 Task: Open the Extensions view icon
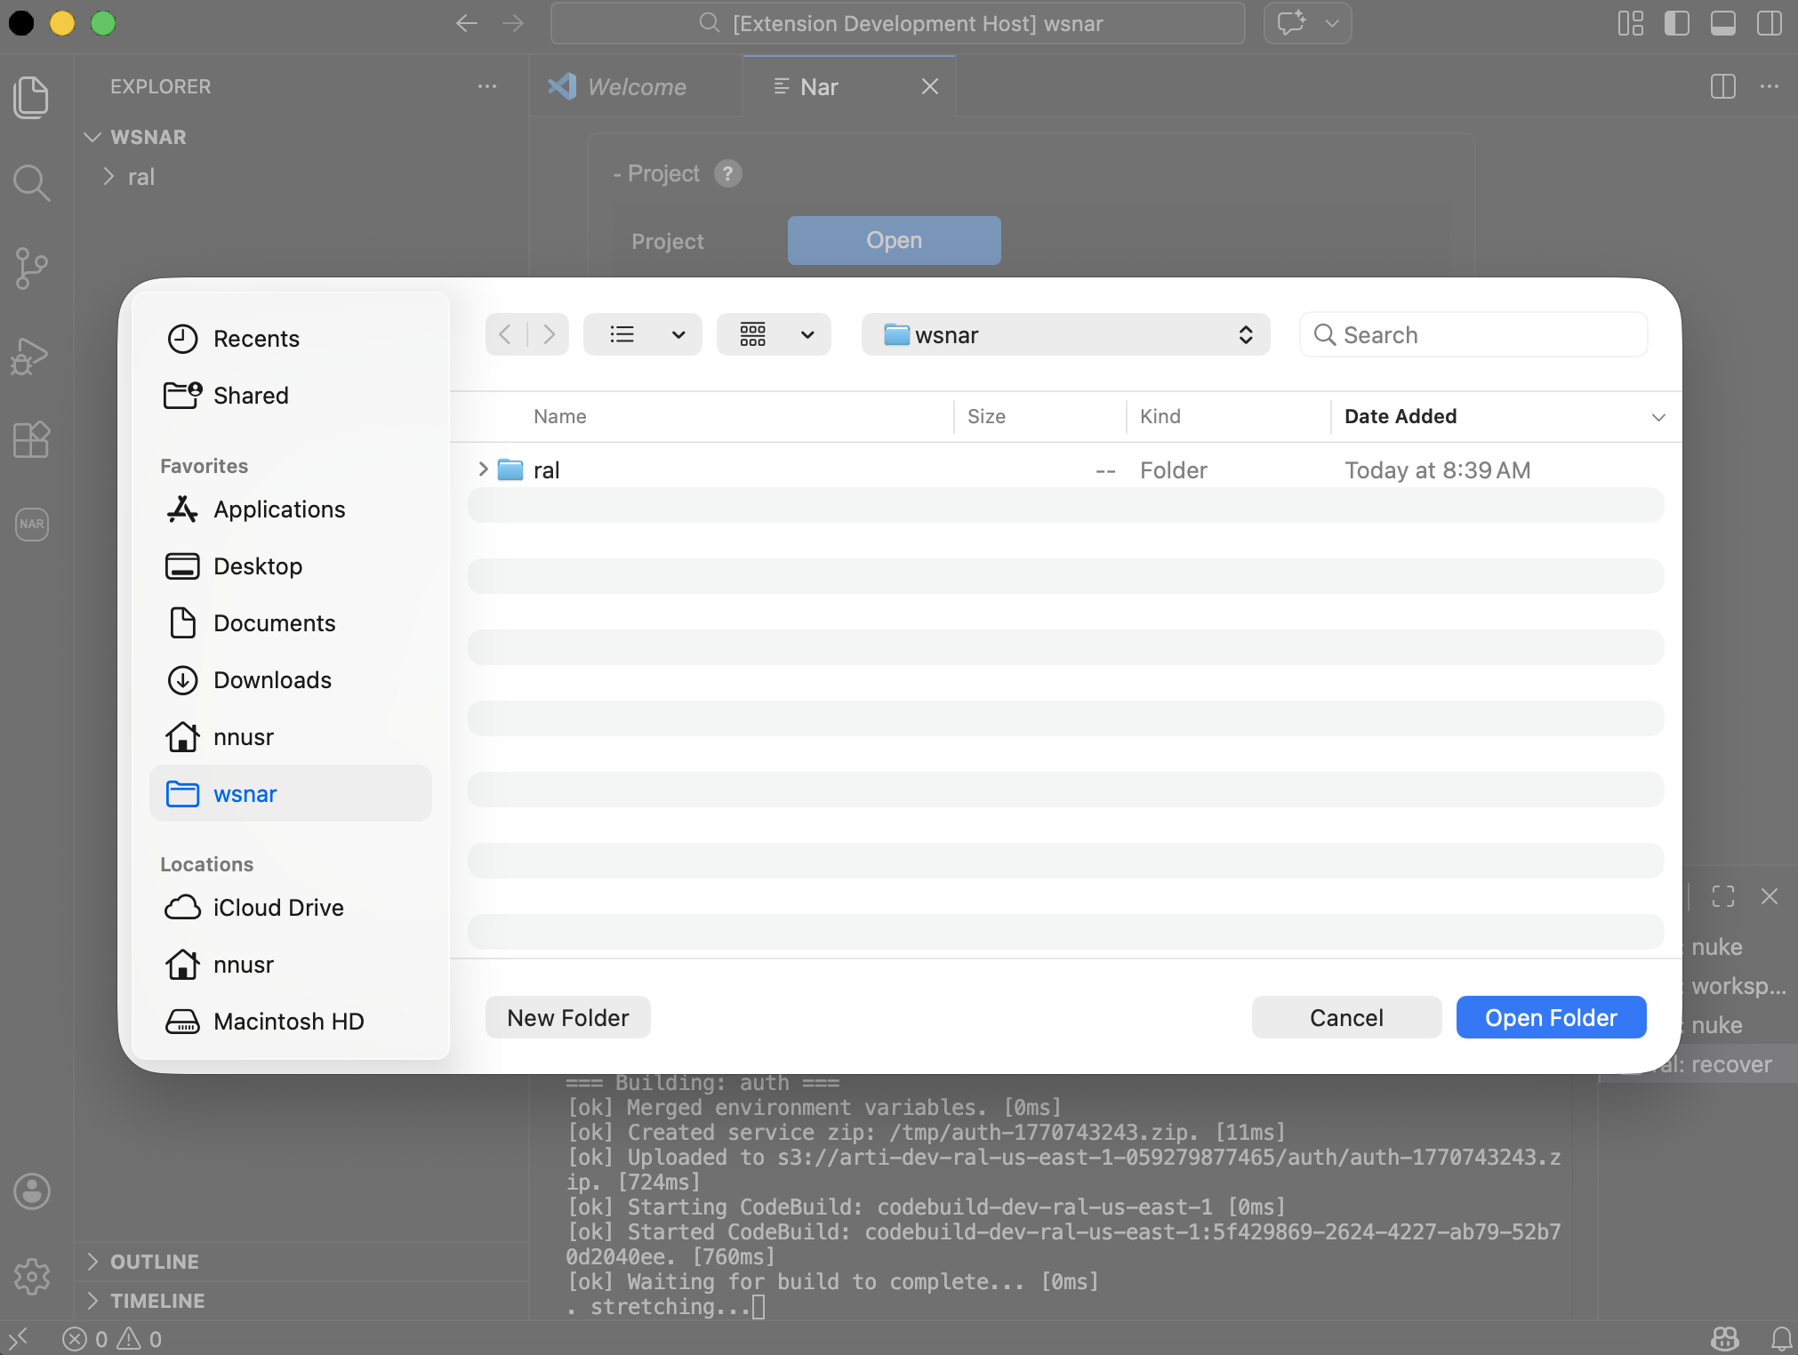point(31,439)
